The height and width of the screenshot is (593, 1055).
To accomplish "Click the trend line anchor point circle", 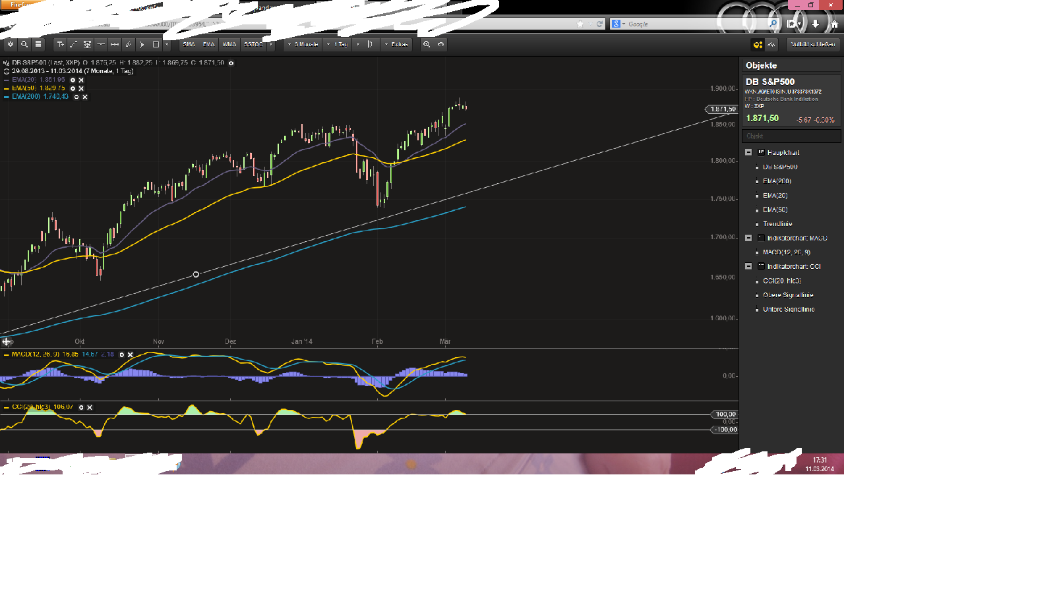I will pyautogui.click(x=196, y=274).
